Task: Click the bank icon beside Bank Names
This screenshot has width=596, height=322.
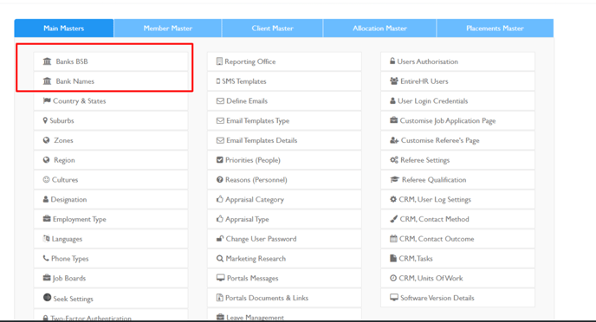Action: click(x=47, y=80)
